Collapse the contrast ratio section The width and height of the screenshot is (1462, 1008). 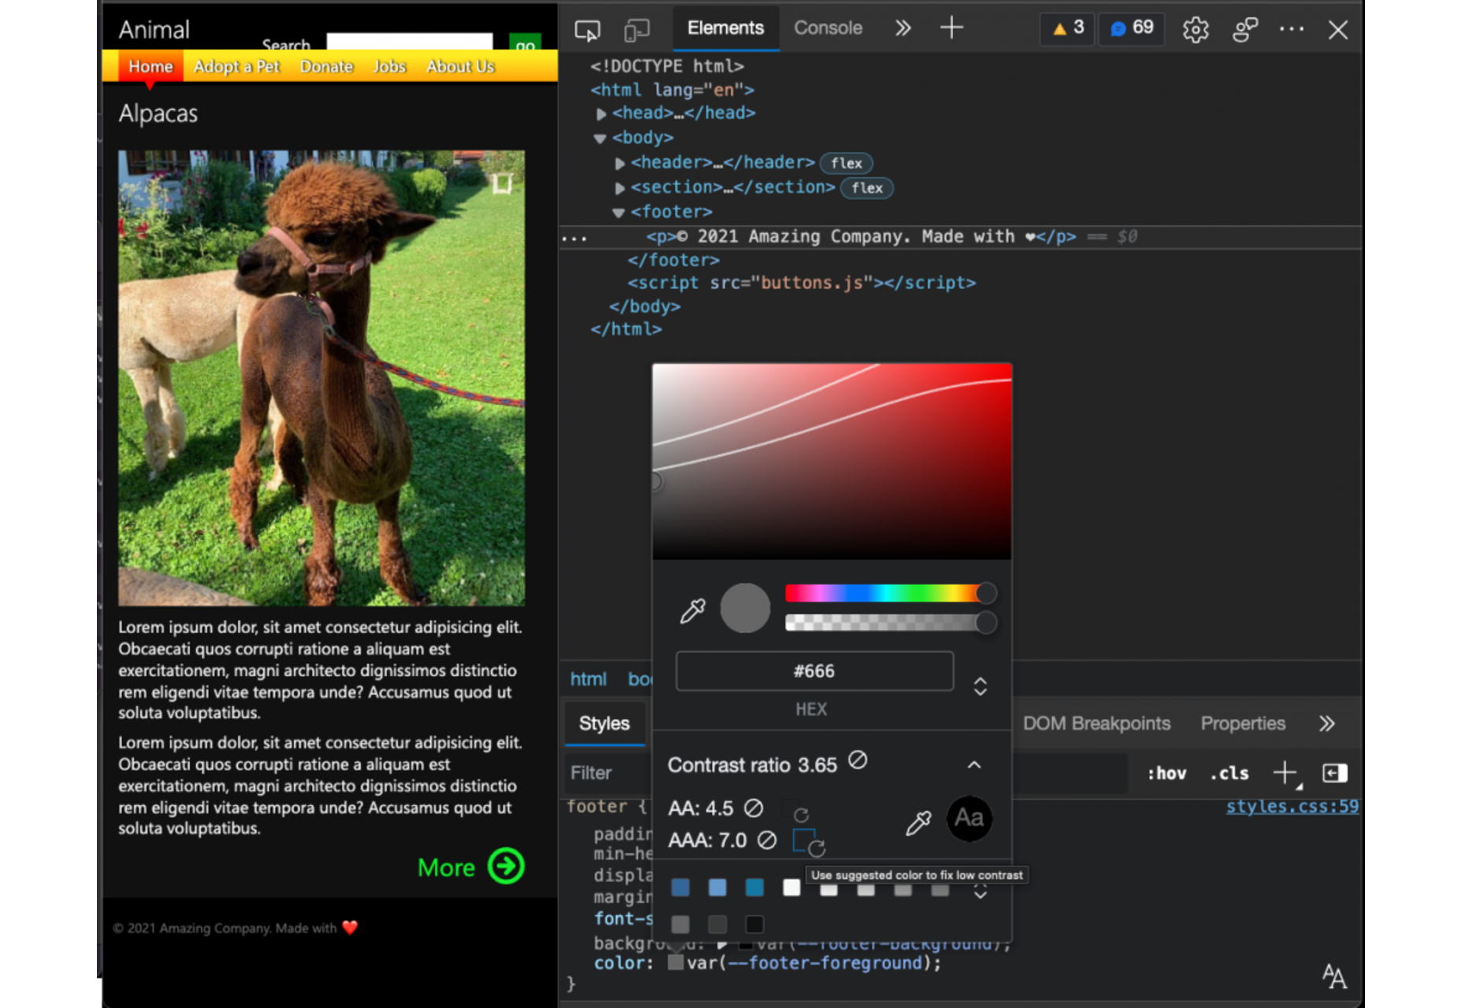[x=974, y=765]
